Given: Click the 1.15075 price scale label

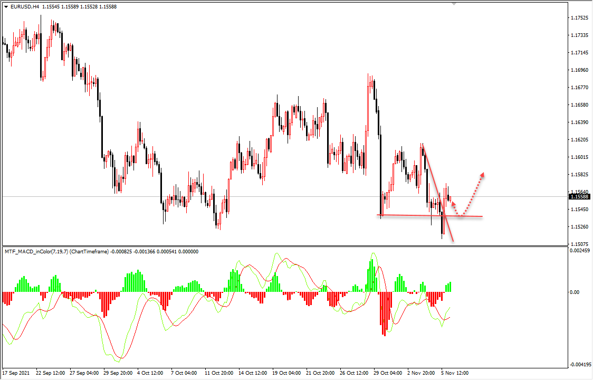Looking at the screenshot, I should pos(580,244).
